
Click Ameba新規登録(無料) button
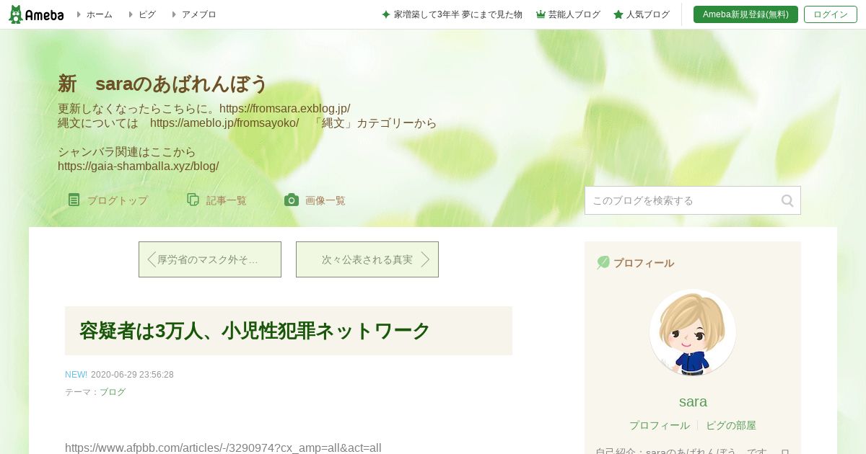point(745,14)
